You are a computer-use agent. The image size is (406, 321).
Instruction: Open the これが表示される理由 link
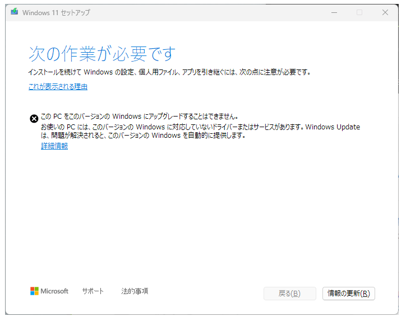[x=58, y=87]
